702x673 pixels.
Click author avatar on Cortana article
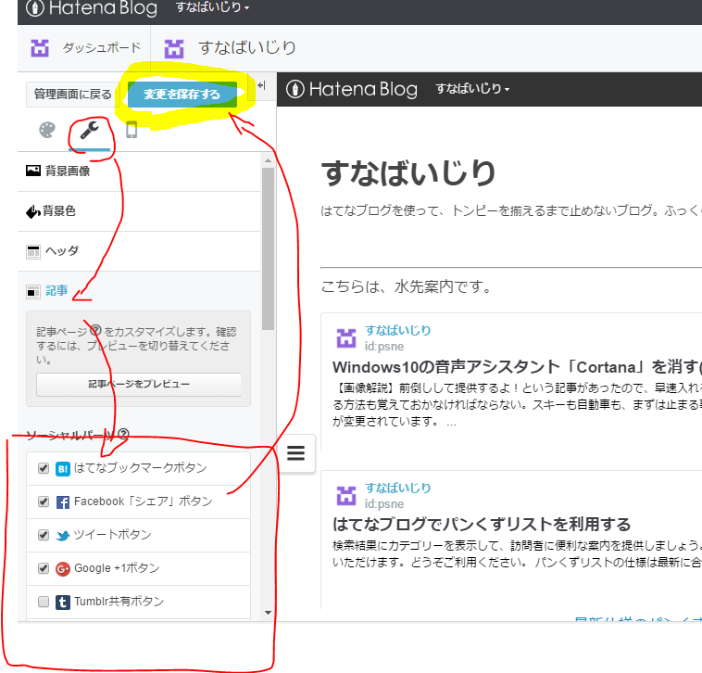(346, 338)
